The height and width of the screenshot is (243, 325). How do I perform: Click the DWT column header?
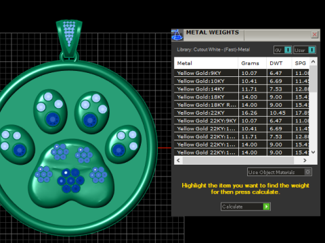pyautogui.click(x=279, y=63)
